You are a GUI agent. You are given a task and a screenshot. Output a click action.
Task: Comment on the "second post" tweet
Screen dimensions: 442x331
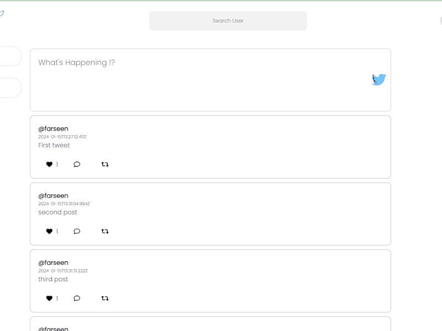pyautogui.click(x=77, y=231)
